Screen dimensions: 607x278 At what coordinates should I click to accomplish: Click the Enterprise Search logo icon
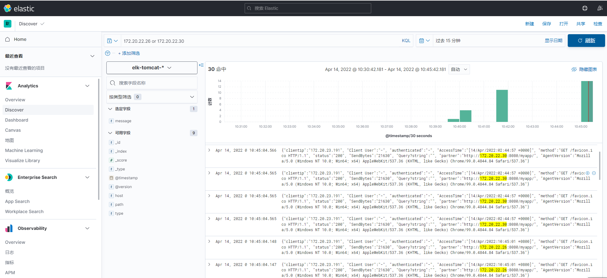point(9,177)
